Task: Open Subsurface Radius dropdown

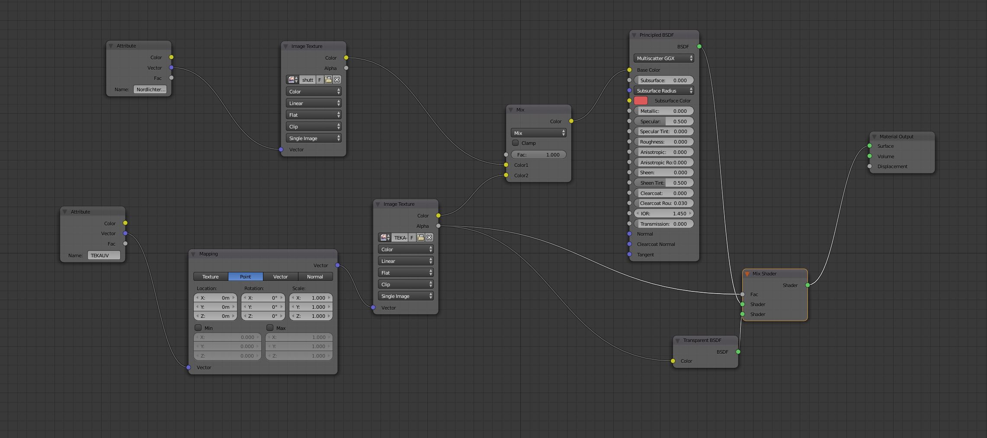Action: 664,90
